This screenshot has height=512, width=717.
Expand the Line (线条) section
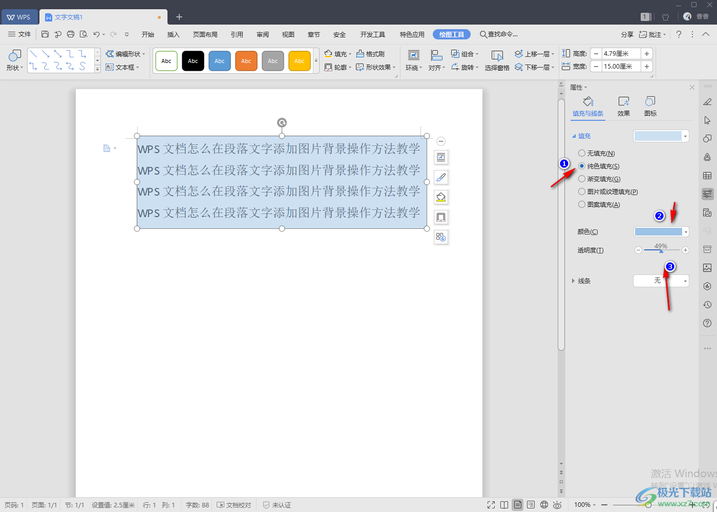click(573, 281)
